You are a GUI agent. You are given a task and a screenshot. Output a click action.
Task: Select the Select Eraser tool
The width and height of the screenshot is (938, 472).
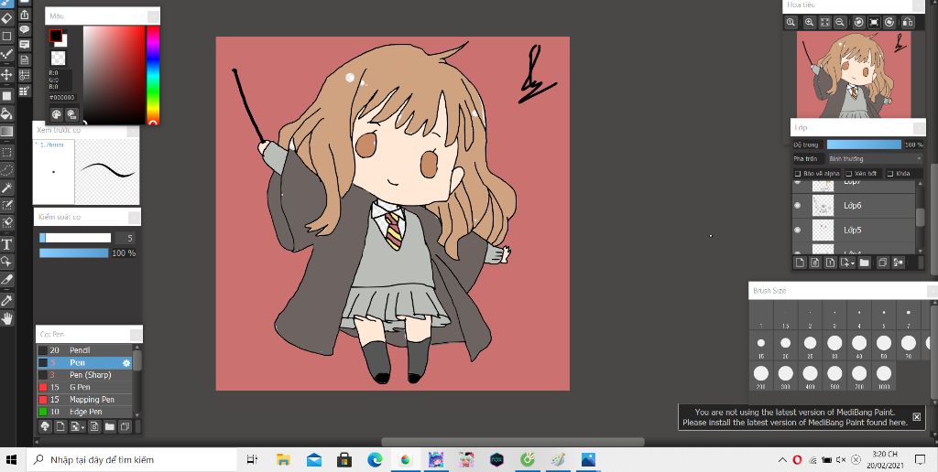tap(6, 223)
